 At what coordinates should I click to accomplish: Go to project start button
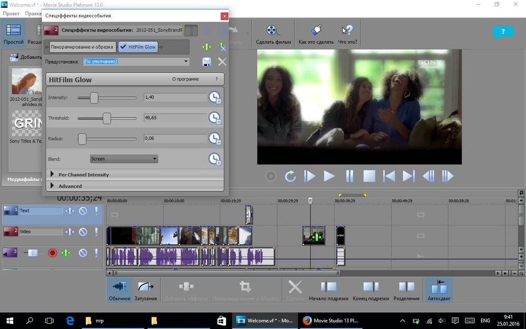[x=389, y=176]
